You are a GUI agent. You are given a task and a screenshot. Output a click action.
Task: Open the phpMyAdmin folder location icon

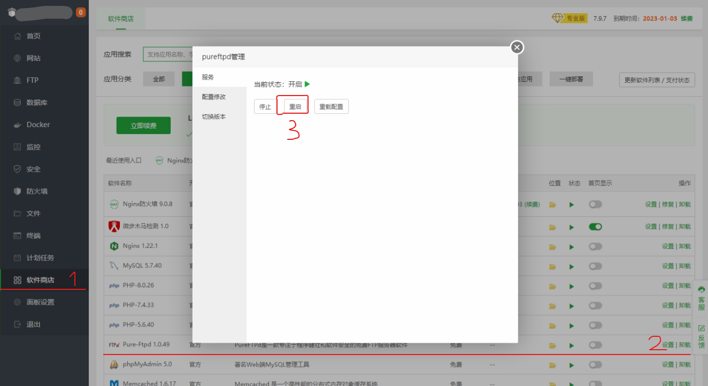(552, 365)
